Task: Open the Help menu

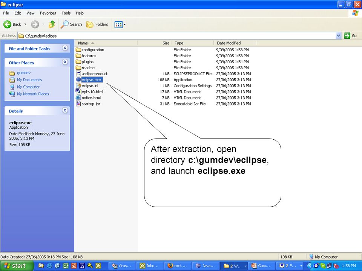Action: [x=80, y=13]
